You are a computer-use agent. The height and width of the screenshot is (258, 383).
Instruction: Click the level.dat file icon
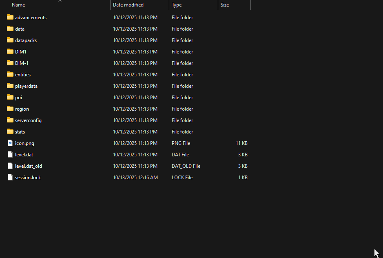pyautogui.click(x=10, y=154)
